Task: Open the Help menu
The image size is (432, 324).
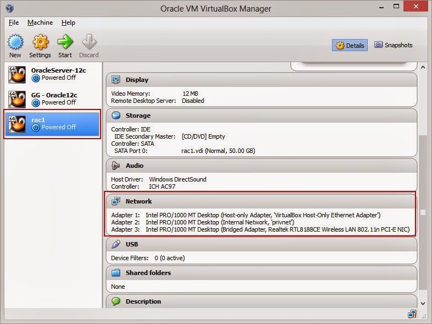Action: 68,23
